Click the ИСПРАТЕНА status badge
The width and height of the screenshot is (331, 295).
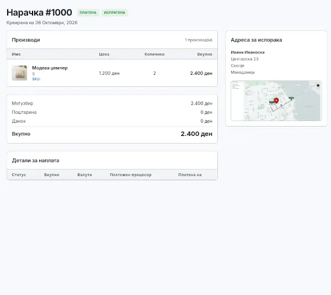pyautogui.click(x=115, y=13)
